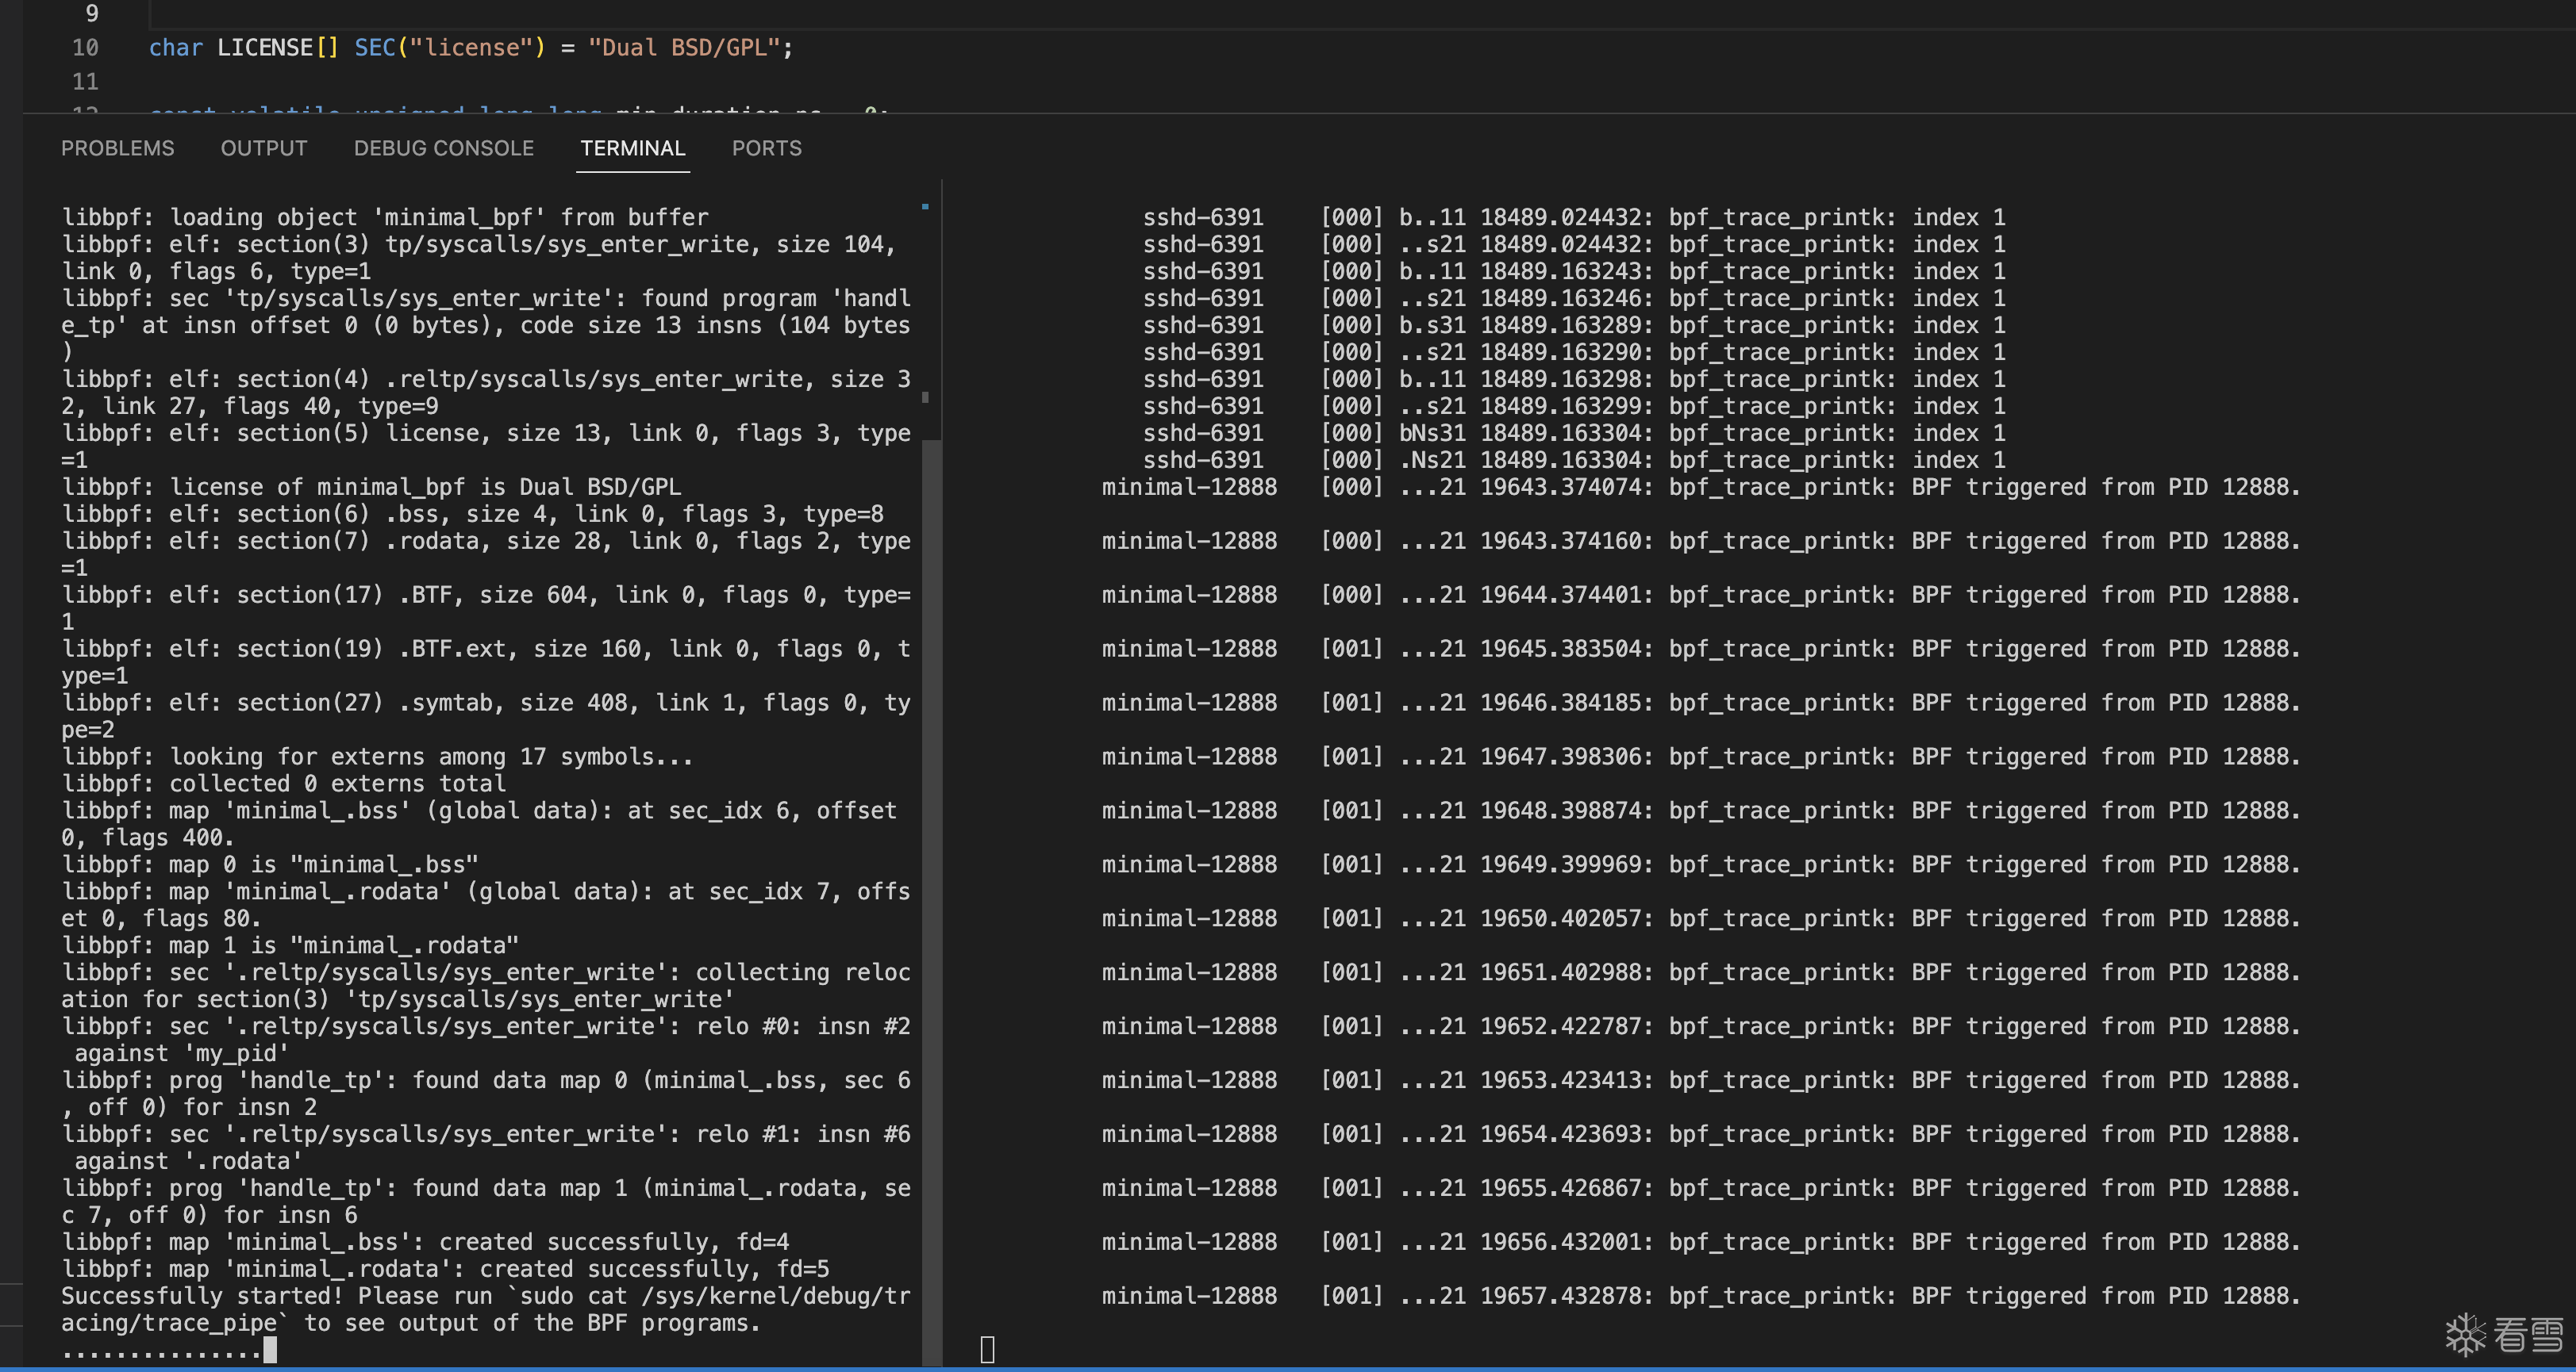Place cursor on the LICENSE identifier

coord(265,47)
